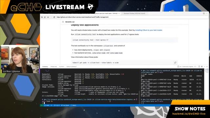
Task: Create a new terminal with plus icon
Action: (195, 67)
